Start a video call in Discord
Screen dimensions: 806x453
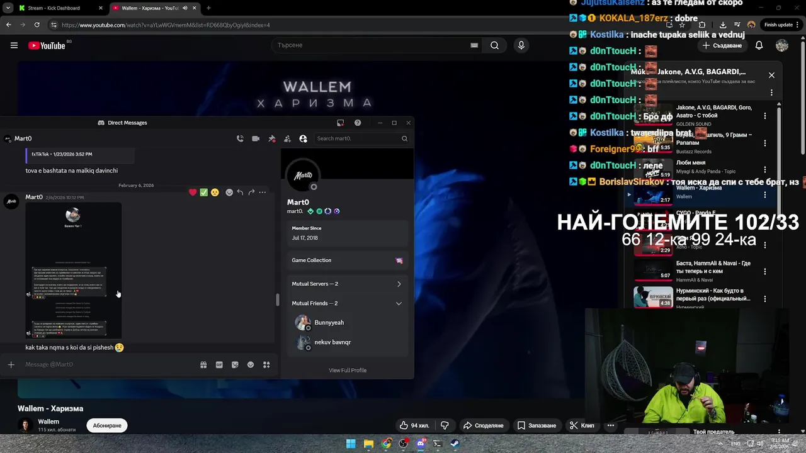pos(256,138)
